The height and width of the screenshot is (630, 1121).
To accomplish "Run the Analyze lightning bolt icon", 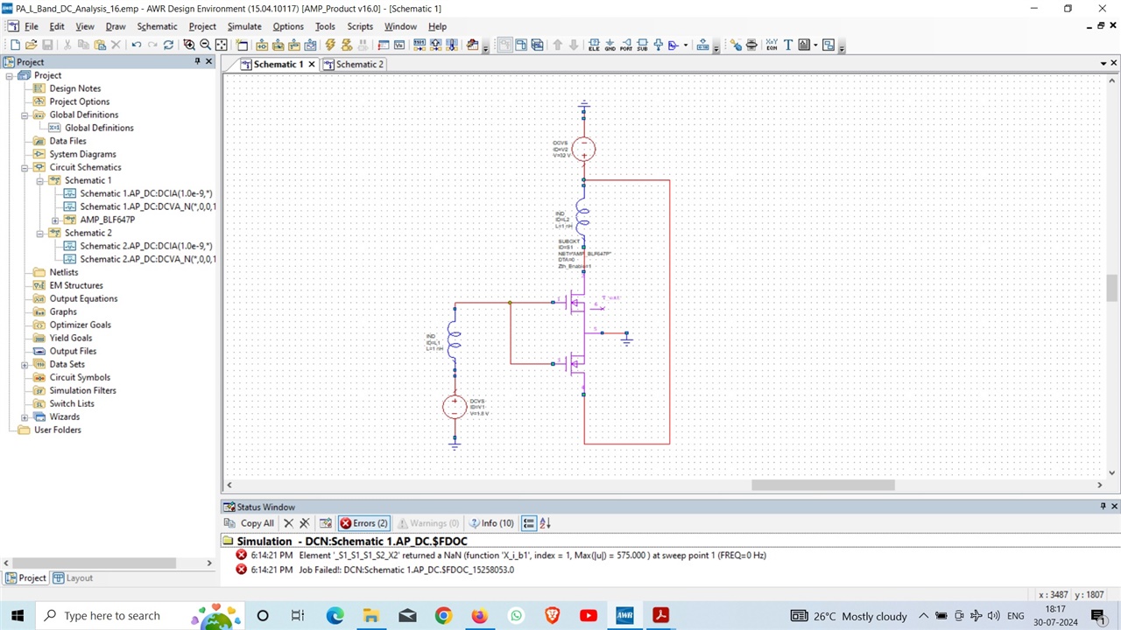I will (330, 45).
